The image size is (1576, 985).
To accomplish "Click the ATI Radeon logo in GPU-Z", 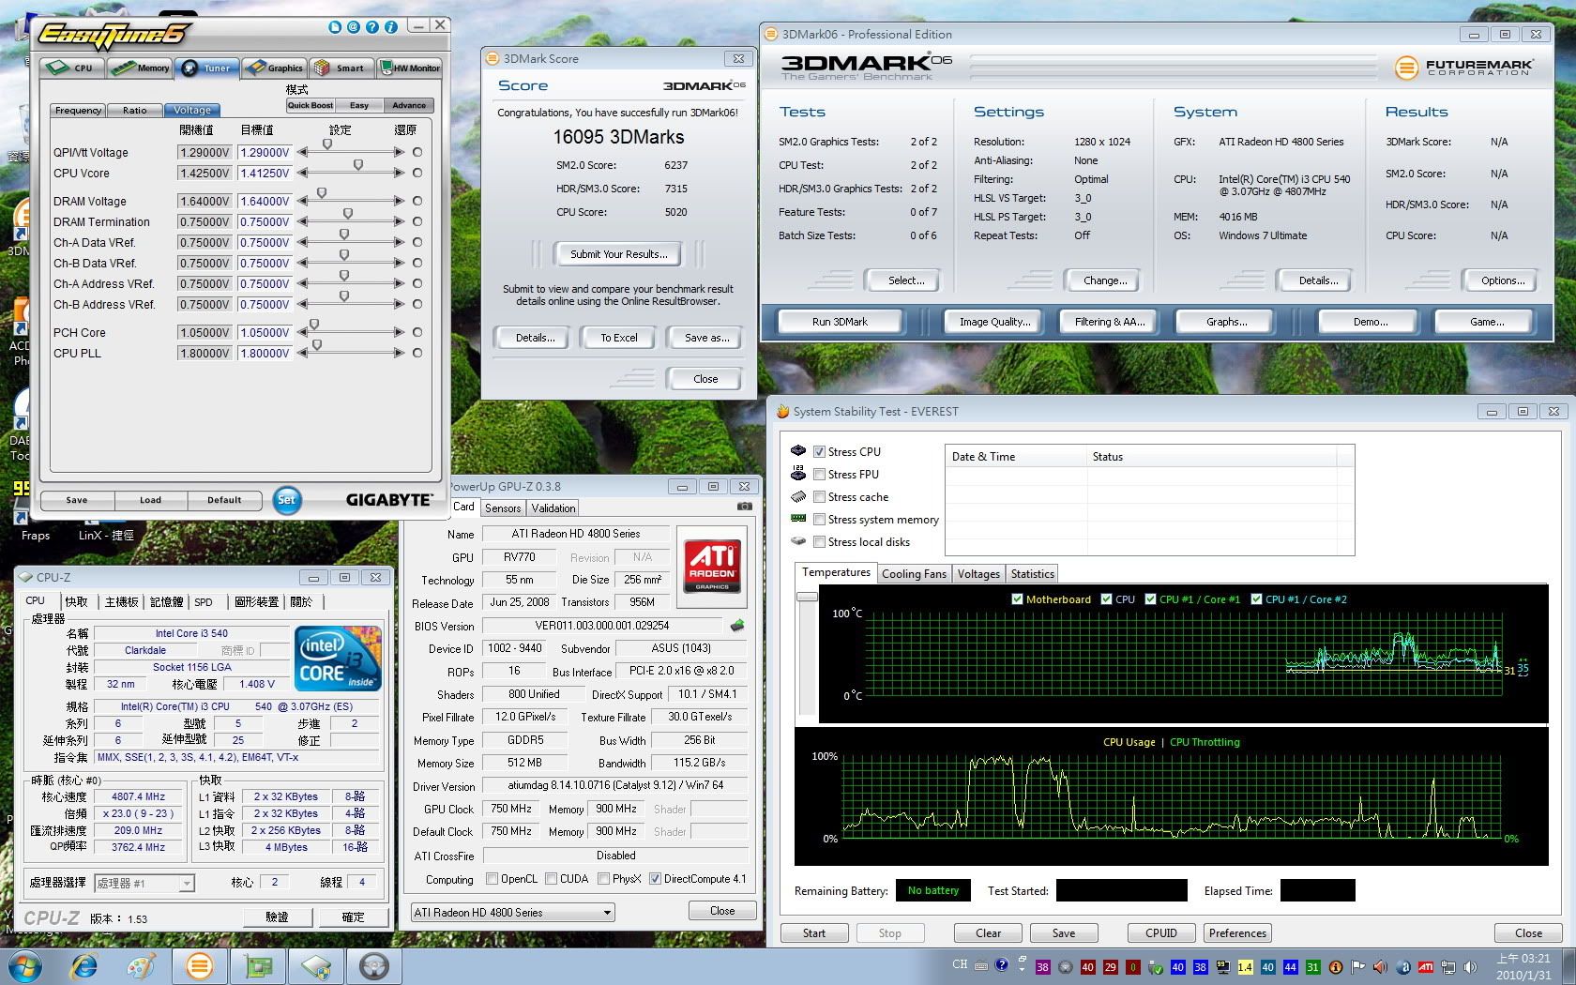I will pyautogui.click(x=712, y=566).
